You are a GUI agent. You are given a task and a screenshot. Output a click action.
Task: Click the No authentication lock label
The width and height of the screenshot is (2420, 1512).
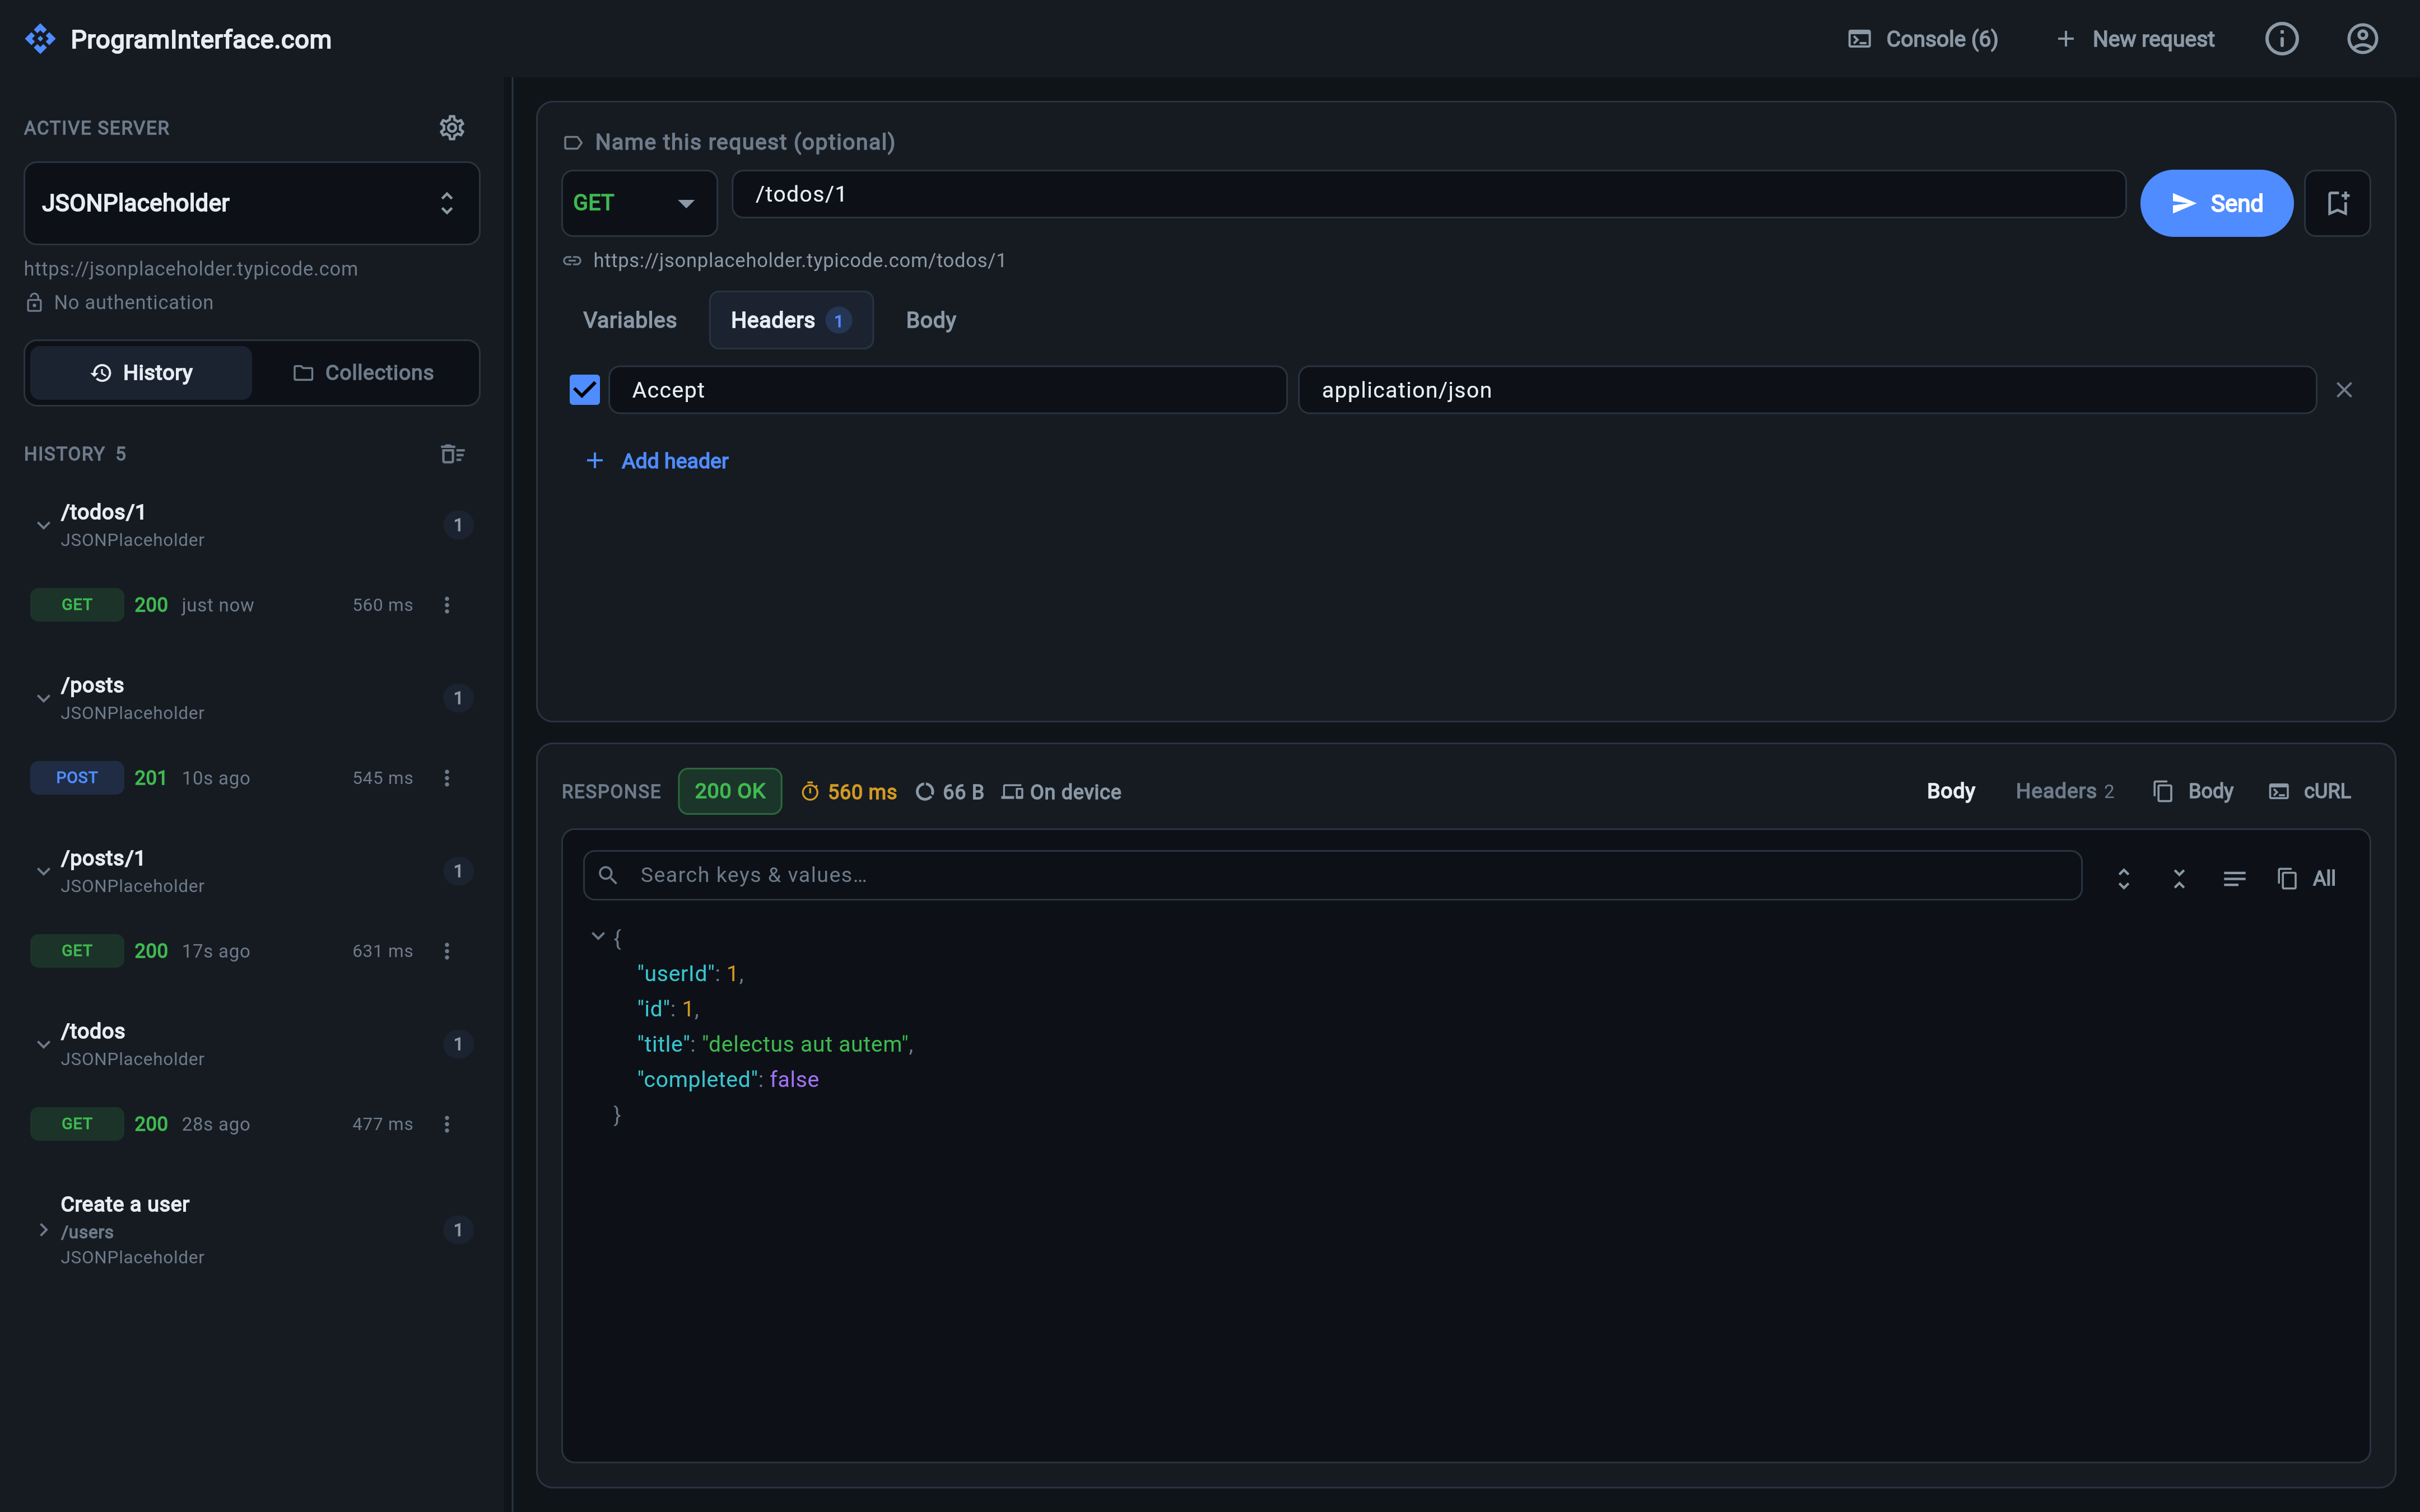[119, 302]
